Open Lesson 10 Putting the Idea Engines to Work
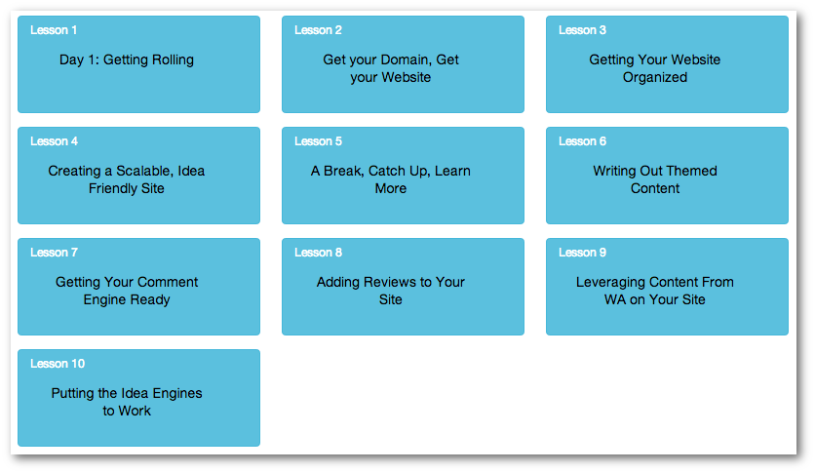815x473 pixels. (138, 398)
